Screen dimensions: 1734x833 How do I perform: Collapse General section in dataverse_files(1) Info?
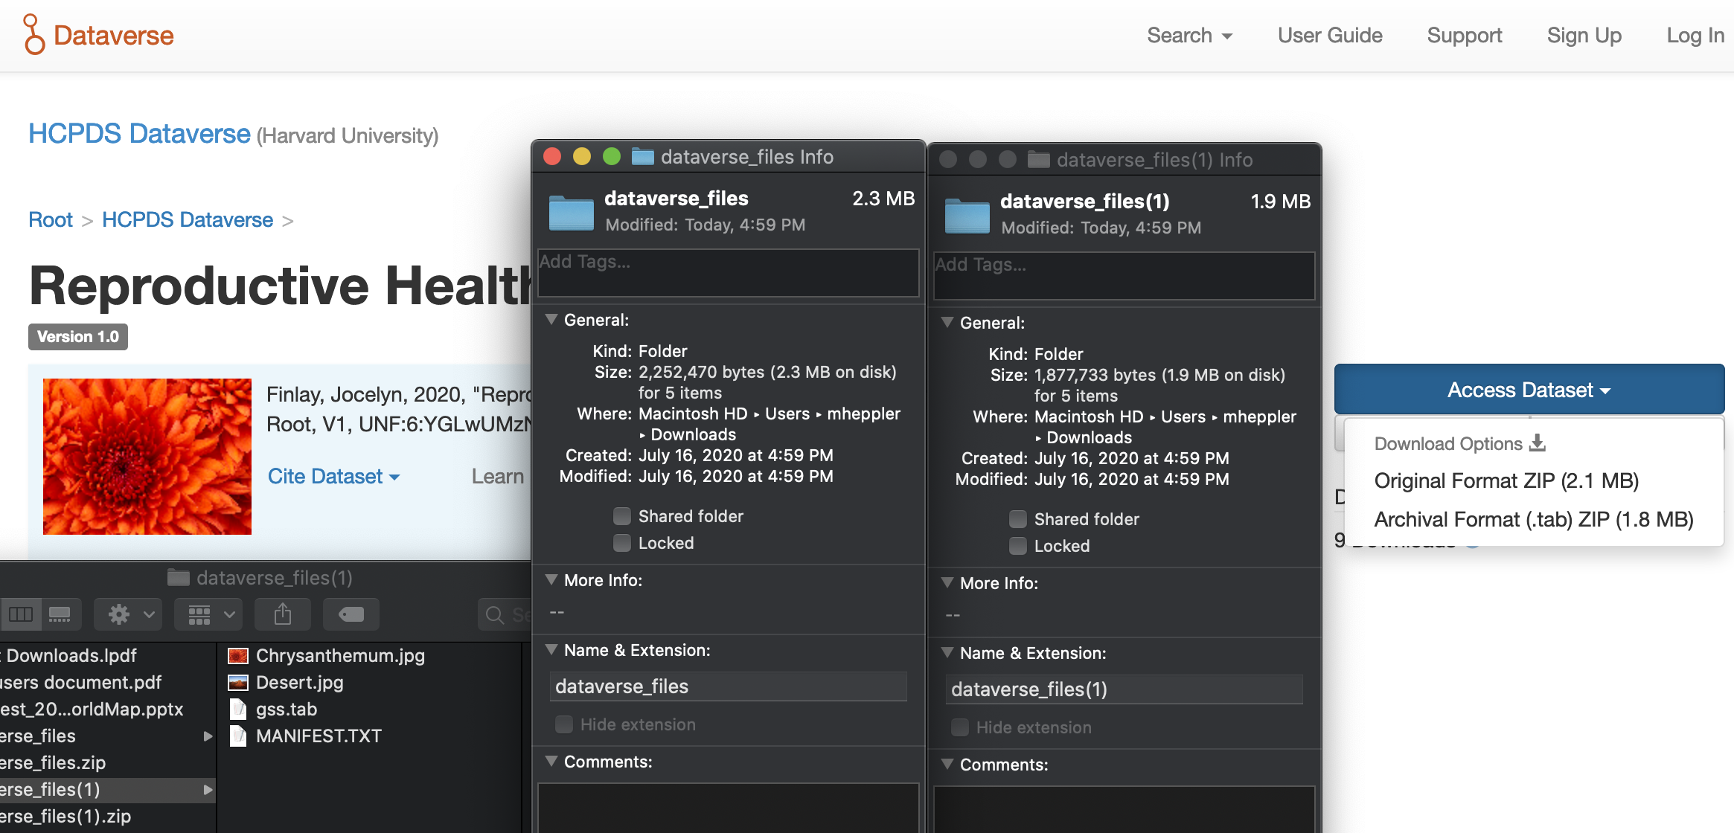947,322
